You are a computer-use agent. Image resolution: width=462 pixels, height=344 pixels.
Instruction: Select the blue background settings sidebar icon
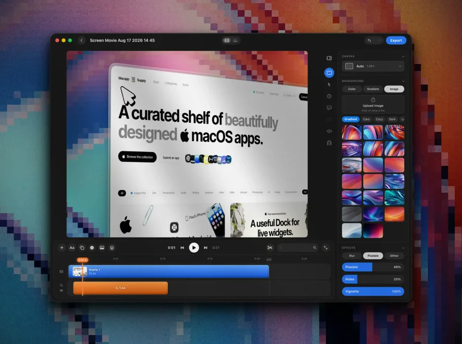click(329, 73)
